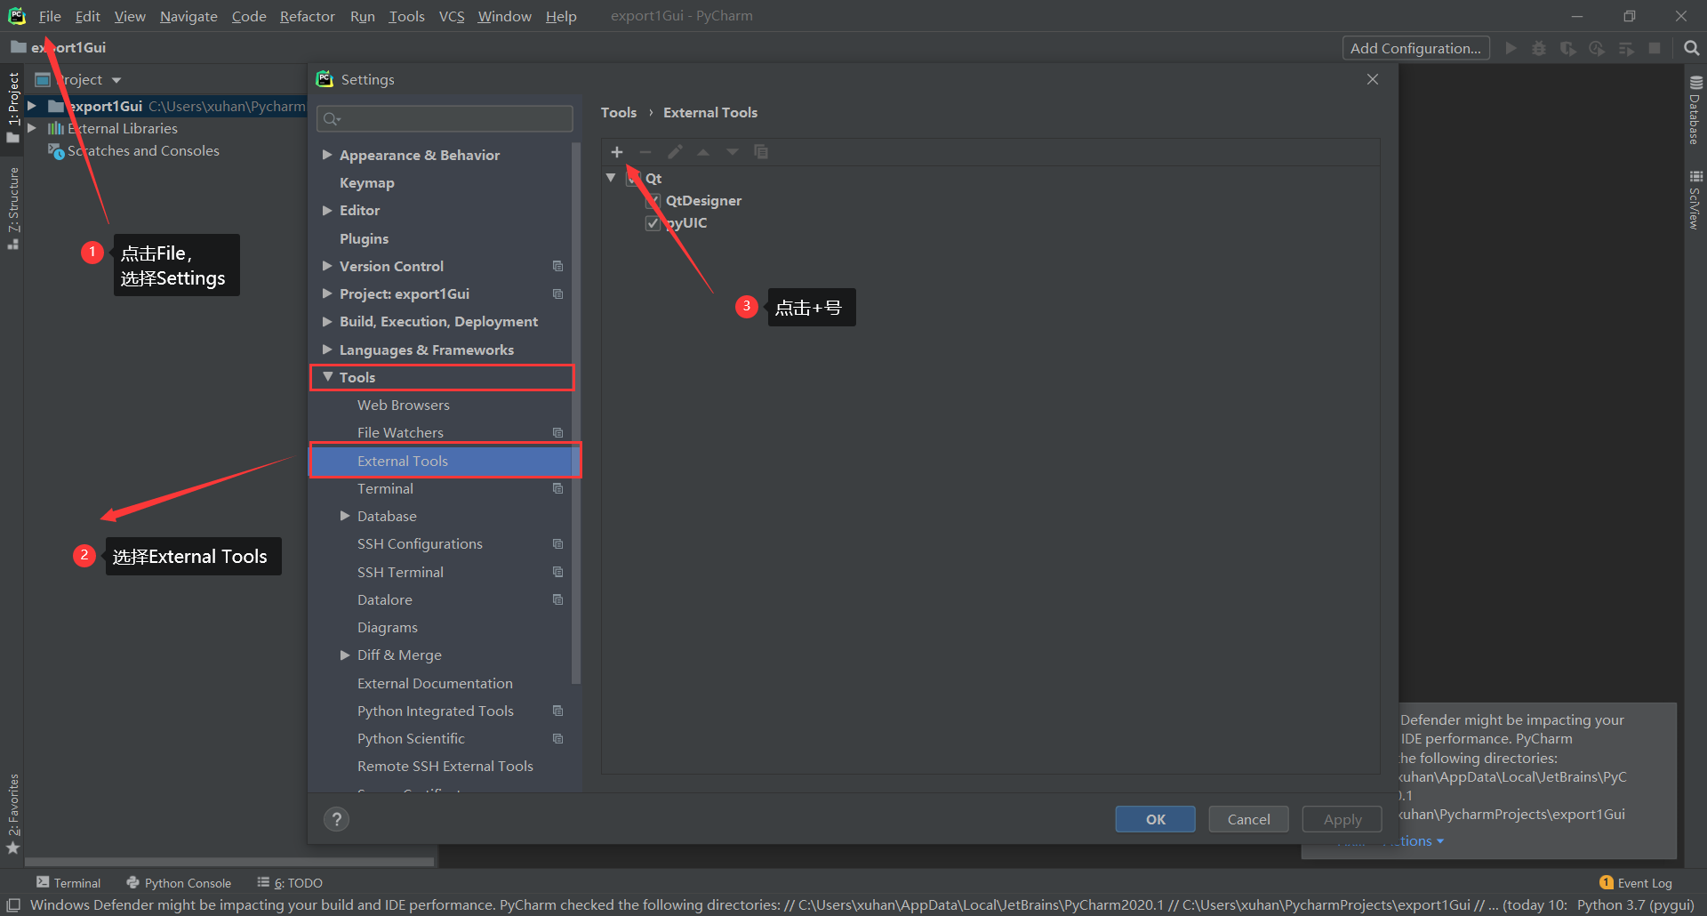Expand the Diff & Merge node
The image size is (1707, 916).
pos(345,655)
